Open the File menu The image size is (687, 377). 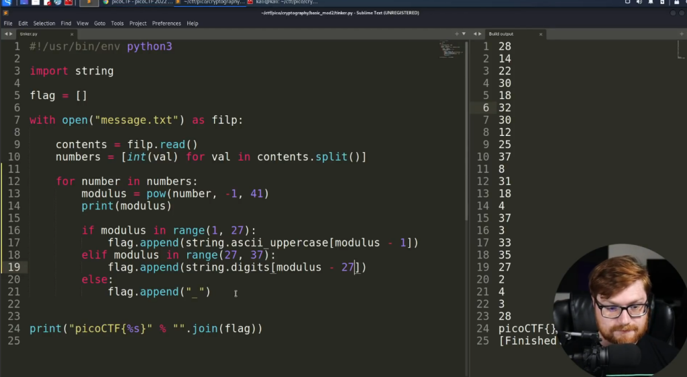tap(8, 23)
